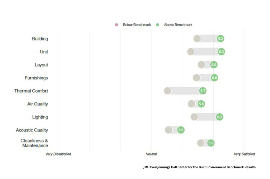Click the green Above Benchmark legend dot
270x179 pixels.
coord(158,25)
